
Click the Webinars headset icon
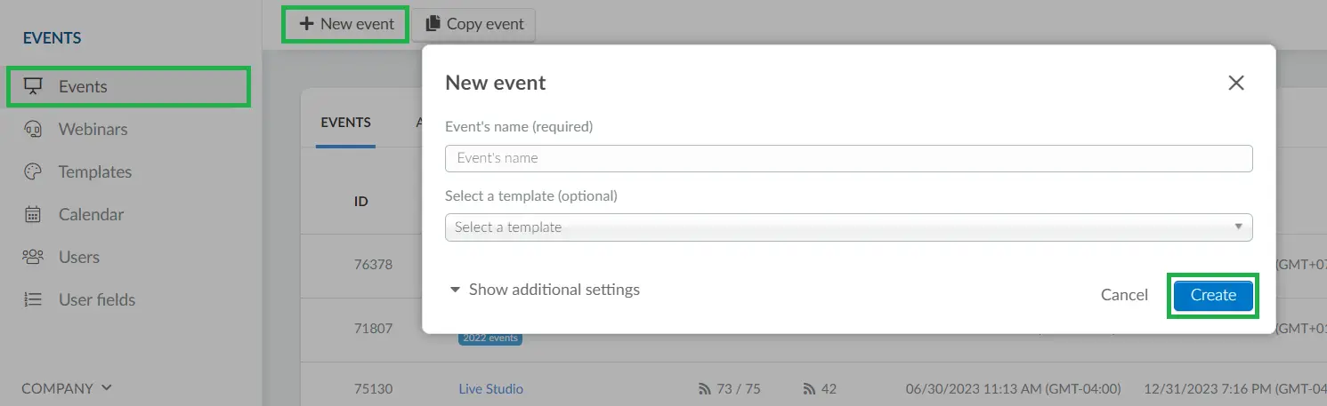[33, 129]
